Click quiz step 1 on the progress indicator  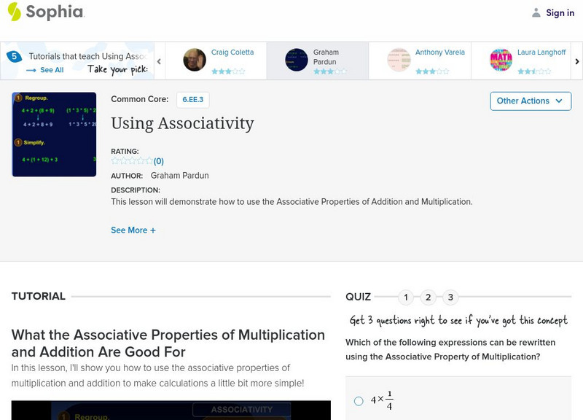point(406,297)
